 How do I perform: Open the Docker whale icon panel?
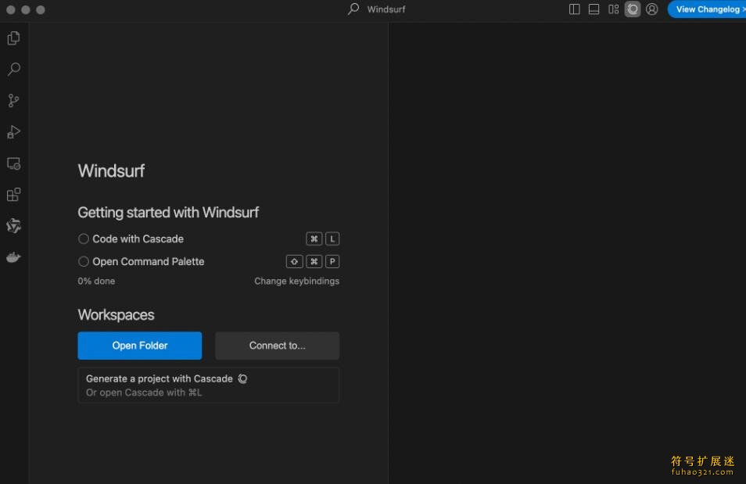click(14, 257)
